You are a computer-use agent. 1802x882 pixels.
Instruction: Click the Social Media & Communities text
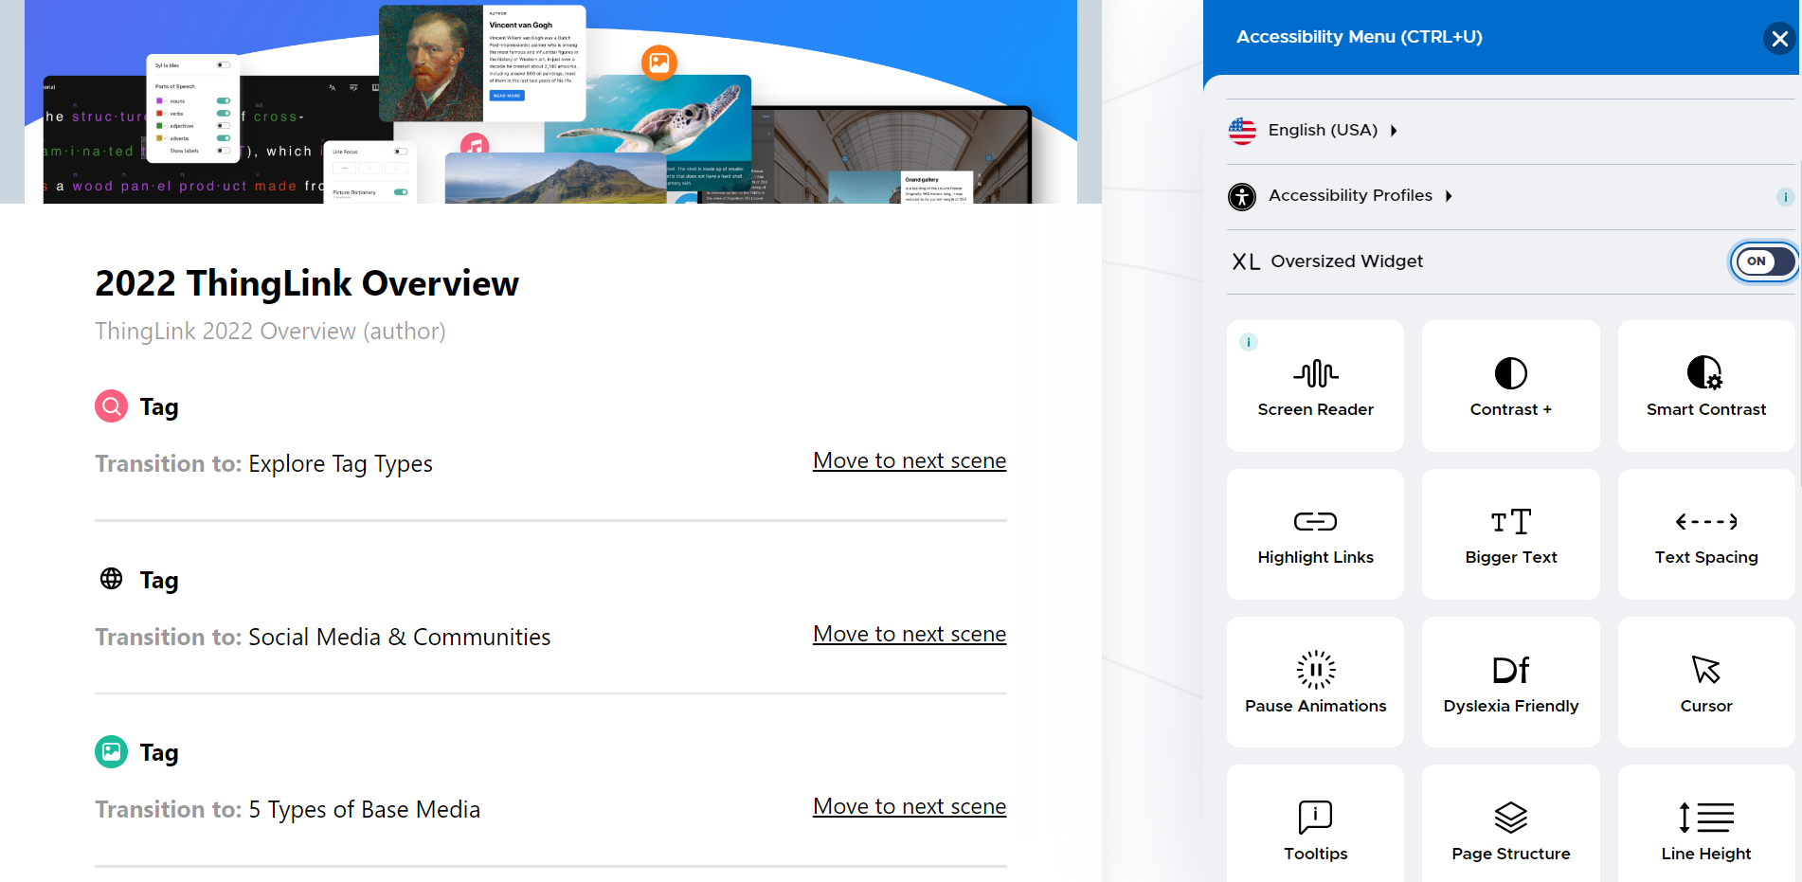pyautogui.click(x=399, y=638)
